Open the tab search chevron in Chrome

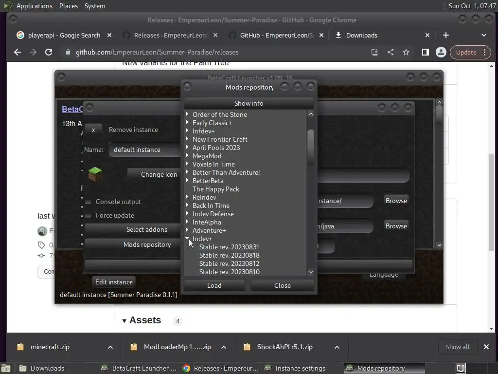coord(484,35)
